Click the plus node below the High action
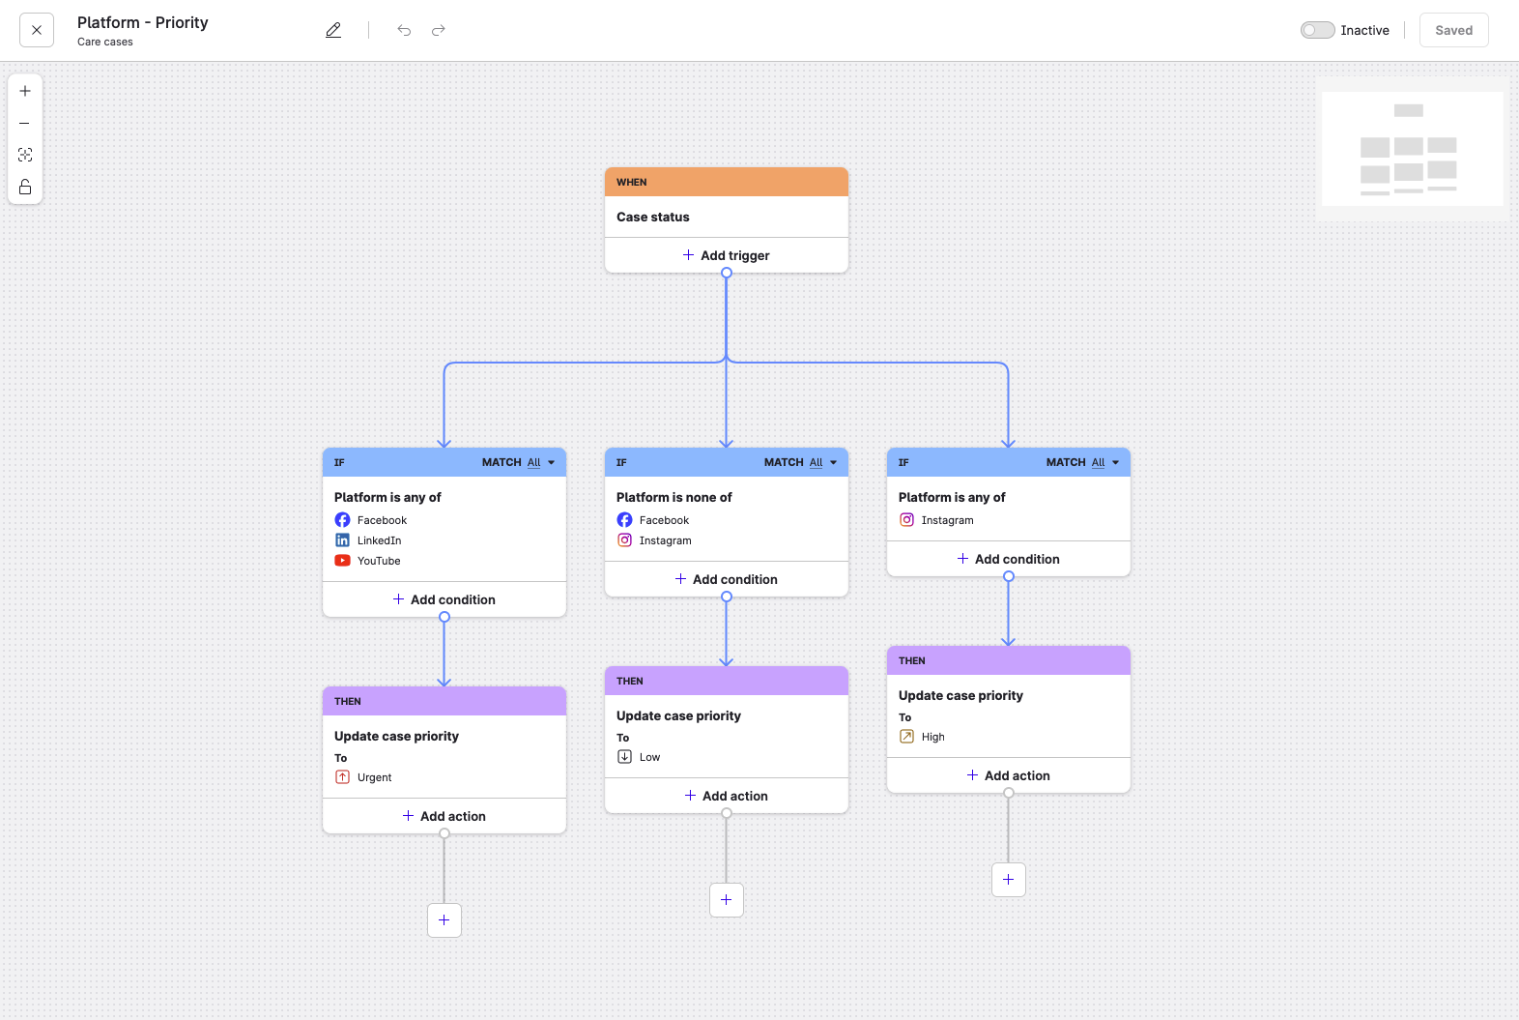The image size is (1519, 1020). (1009, 880)
